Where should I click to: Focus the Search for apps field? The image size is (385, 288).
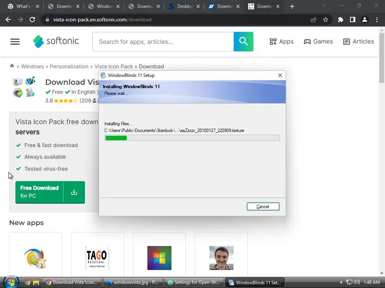tap(163, 42)
